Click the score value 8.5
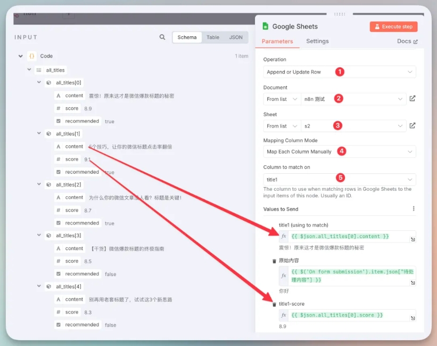 tap(88, 261)
